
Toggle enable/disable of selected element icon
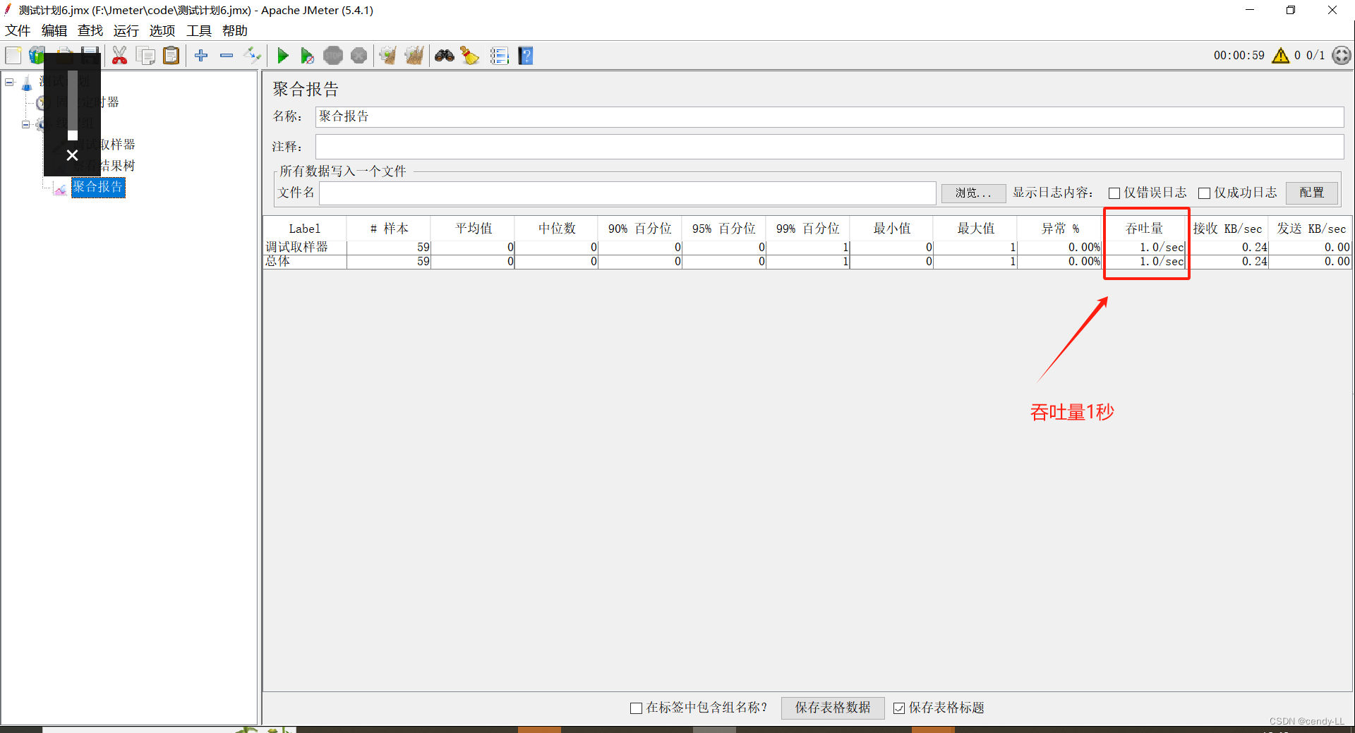pyautogui.click(x=252, y=55)
